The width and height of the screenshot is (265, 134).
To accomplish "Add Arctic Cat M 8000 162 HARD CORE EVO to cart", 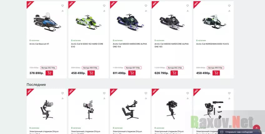I will click(91, 73).
